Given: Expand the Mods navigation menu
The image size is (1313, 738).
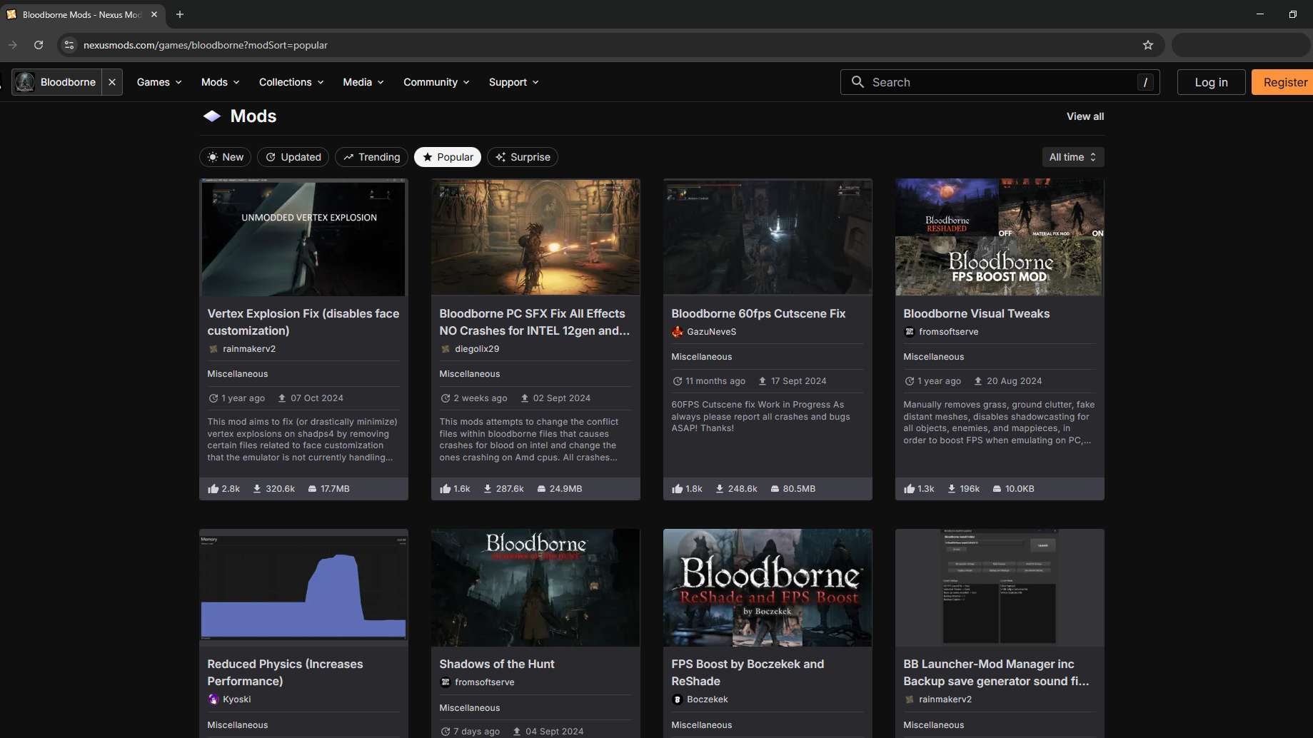Looking at the screenshot, I should coord(220,82).
